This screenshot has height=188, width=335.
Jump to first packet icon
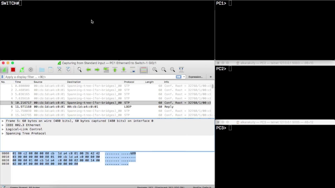(x=115, y=70)
